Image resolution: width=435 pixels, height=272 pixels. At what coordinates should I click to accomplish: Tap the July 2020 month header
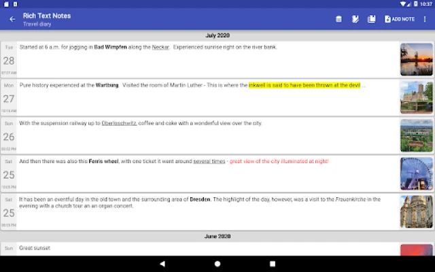[x=217, y=34]
